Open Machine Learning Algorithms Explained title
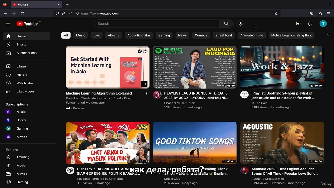The image size is (334, 188). pyautogui.click(x=99, y=93)
